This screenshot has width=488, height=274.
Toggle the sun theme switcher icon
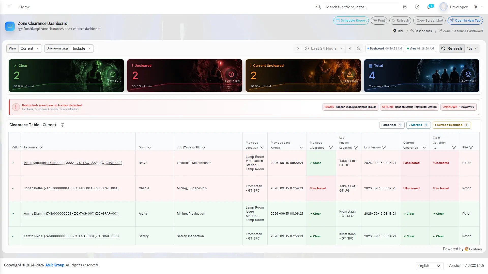click(x=476, y=7)
